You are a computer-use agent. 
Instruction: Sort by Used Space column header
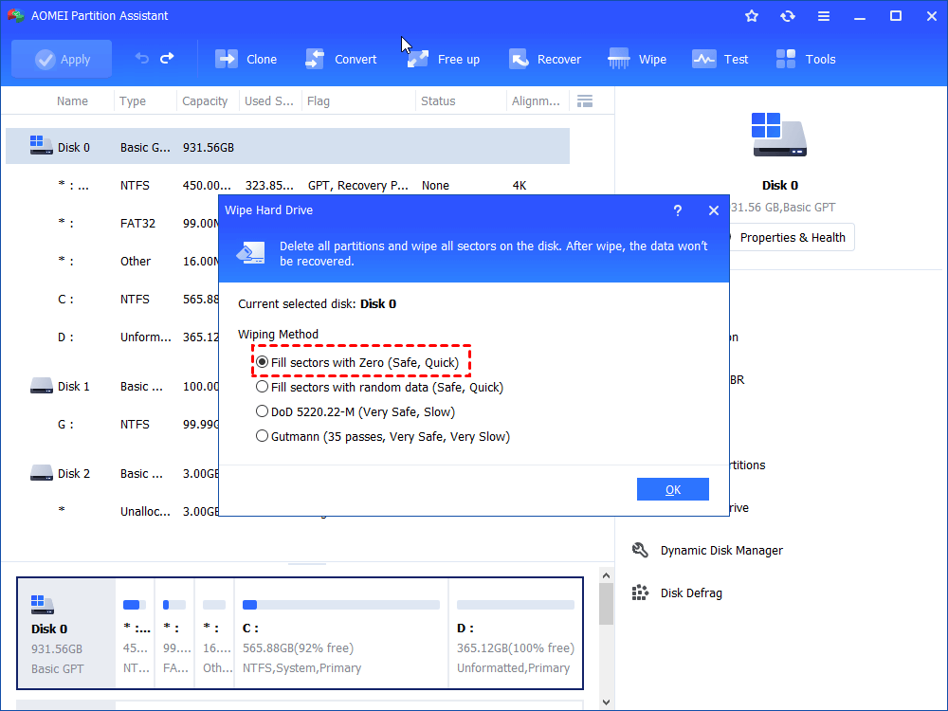pos(269,101)
